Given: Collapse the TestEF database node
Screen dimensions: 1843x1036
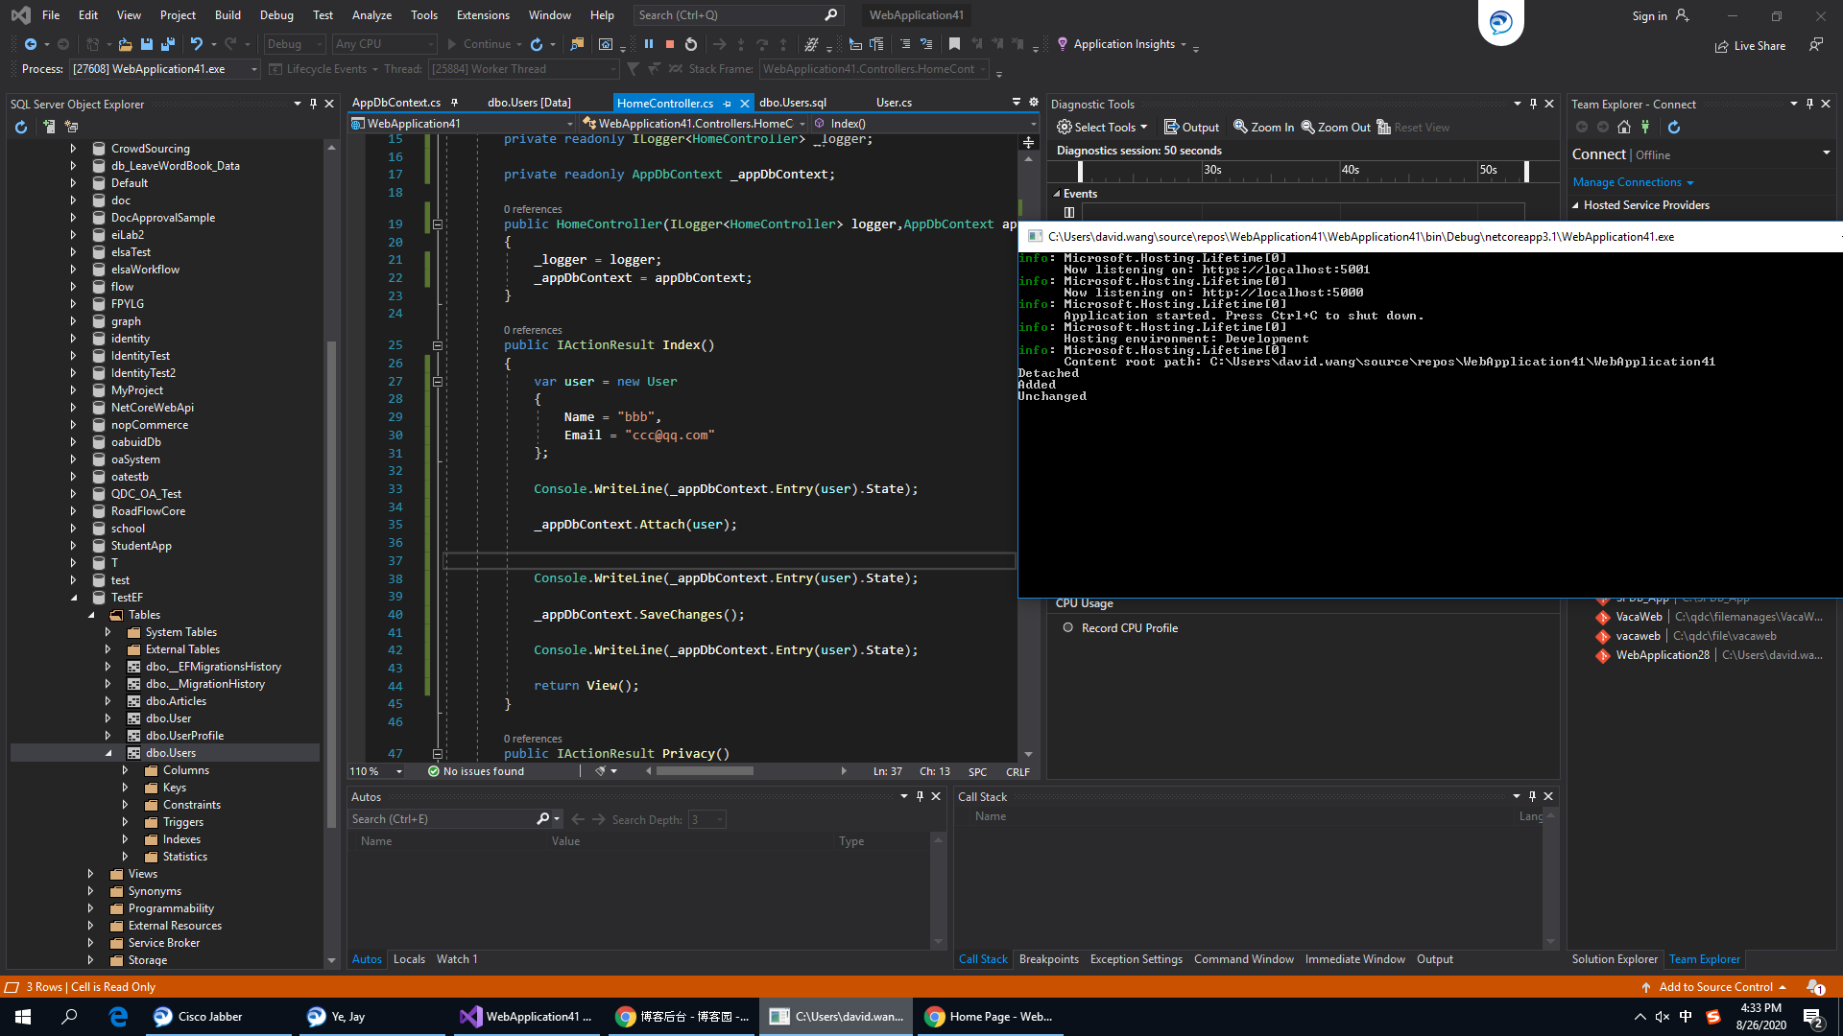Looking at the screenshot, I should (73, 598).
